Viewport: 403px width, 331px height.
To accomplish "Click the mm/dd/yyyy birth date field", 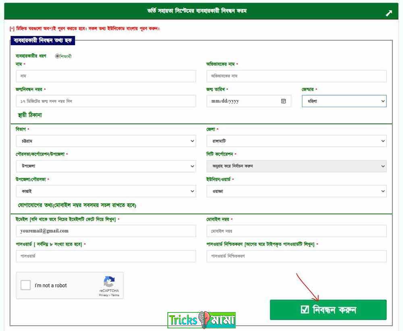I will 249,101.
